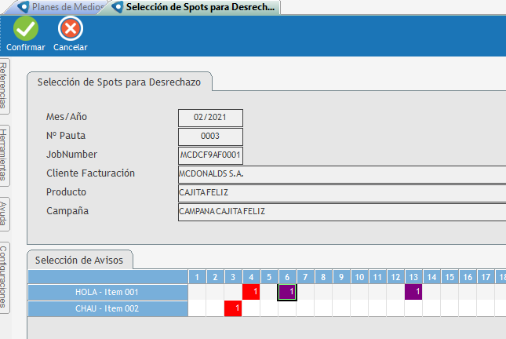Click the green Confirmar checkmark icon
This screenshot has height=339, width=506.
click(x=25, y=29)
